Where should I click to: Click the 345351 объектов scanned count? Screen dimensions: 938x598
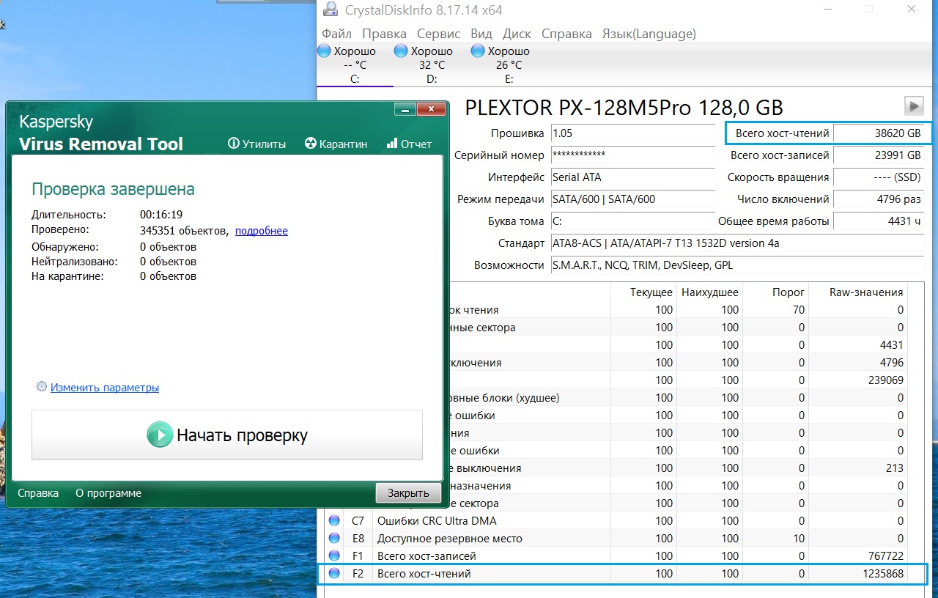click(x=183, y=231)
